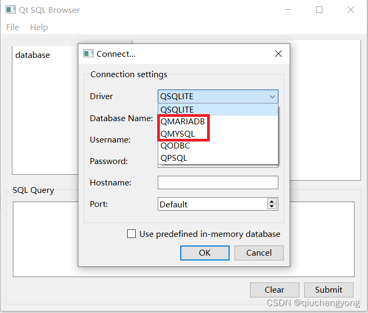This screenshot has width=368, height=313.
Task: Collapse the Driver combo box arrow
Action: coord(272,96)
